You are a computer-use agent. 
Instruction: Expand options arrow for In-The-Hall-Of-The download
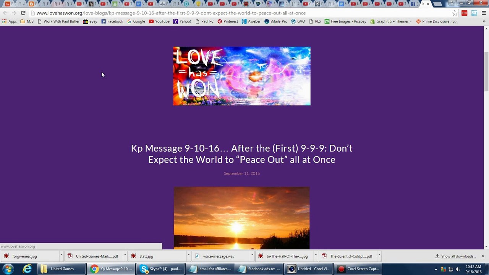pos(316,256)
